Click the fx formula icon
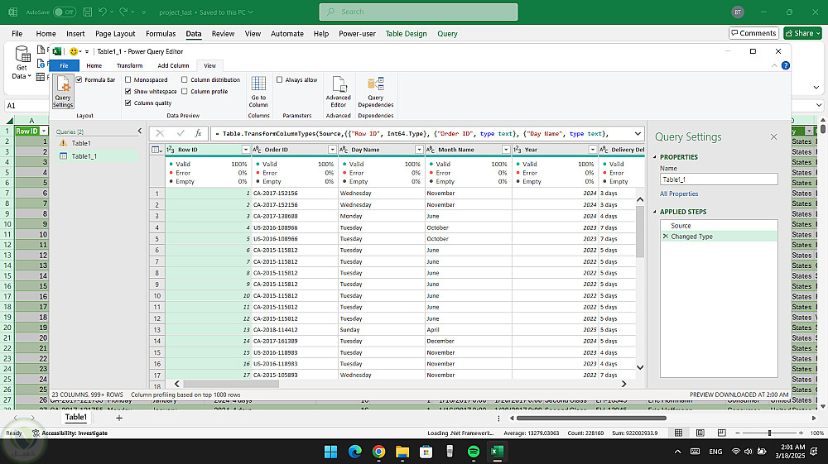Screen dimensions: 828x464 click(198, 133)
